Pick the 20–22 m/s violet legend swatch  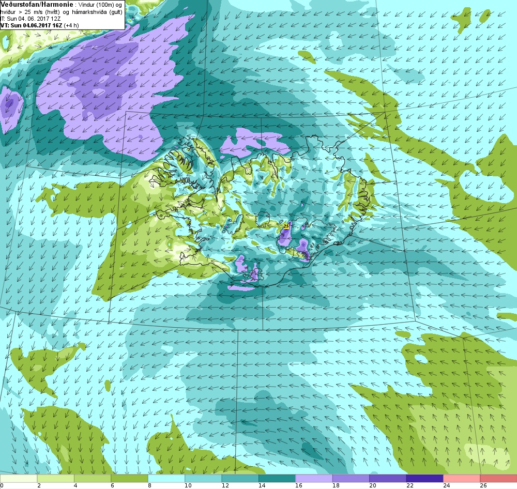pos(388,479)
